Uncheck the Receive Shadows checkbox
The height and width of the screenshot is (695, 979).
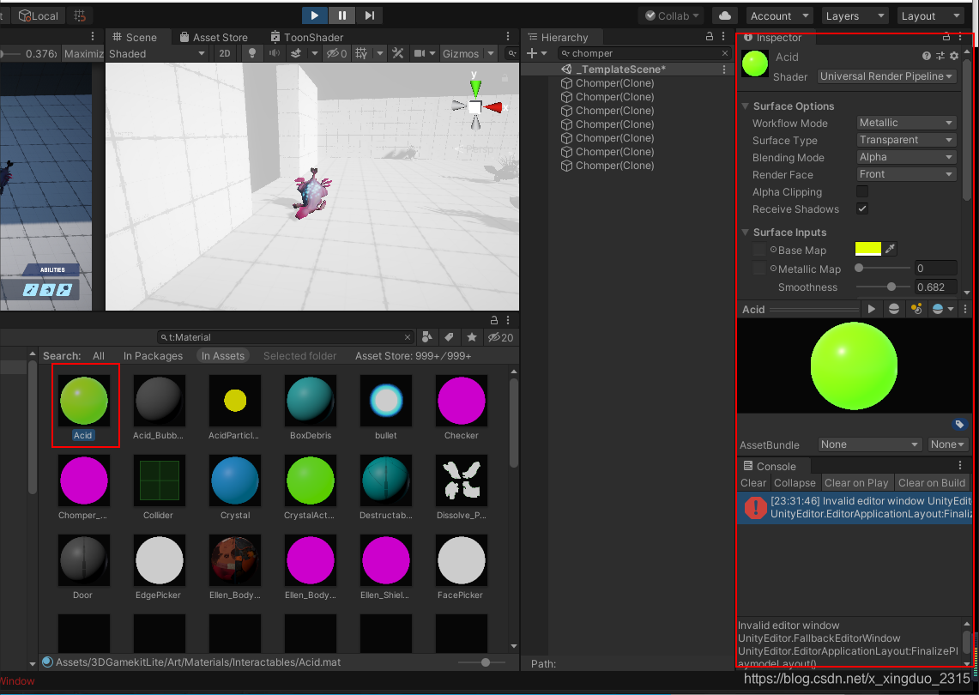click(x=862, y=208)
